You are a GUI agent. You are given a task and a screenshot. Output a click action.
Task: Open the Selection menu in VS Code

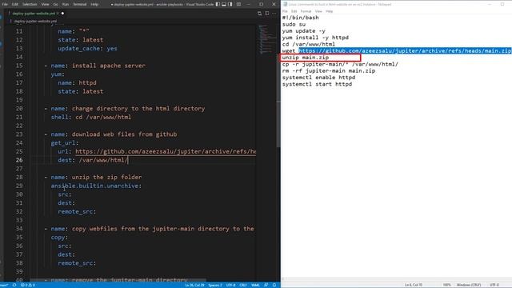tap(30, 4)
